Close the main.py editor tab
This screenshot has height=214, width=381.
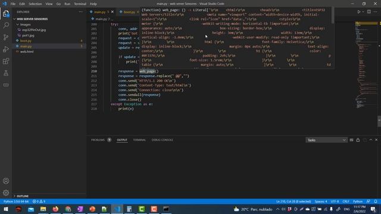point(113,12)
